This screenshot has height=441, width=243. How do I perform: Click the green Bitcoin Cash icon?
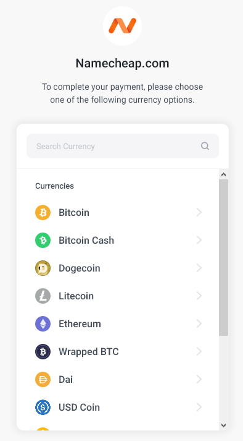tap(43, 240)
